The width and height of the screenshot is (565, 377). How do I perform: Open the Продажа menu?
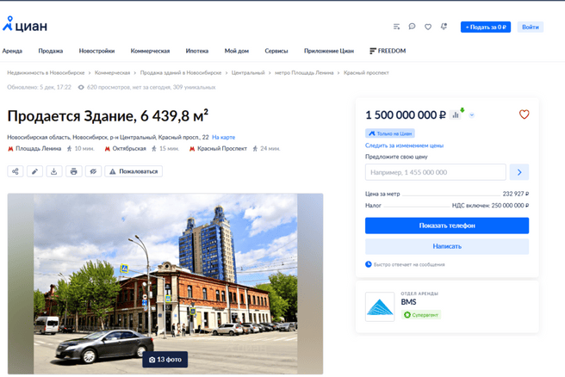(51, 51)
